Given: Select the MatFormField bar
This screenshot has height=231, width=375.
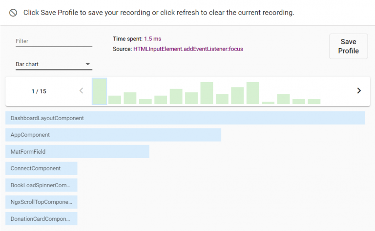Looking at the screenshot, I should (x=77, y=152).
